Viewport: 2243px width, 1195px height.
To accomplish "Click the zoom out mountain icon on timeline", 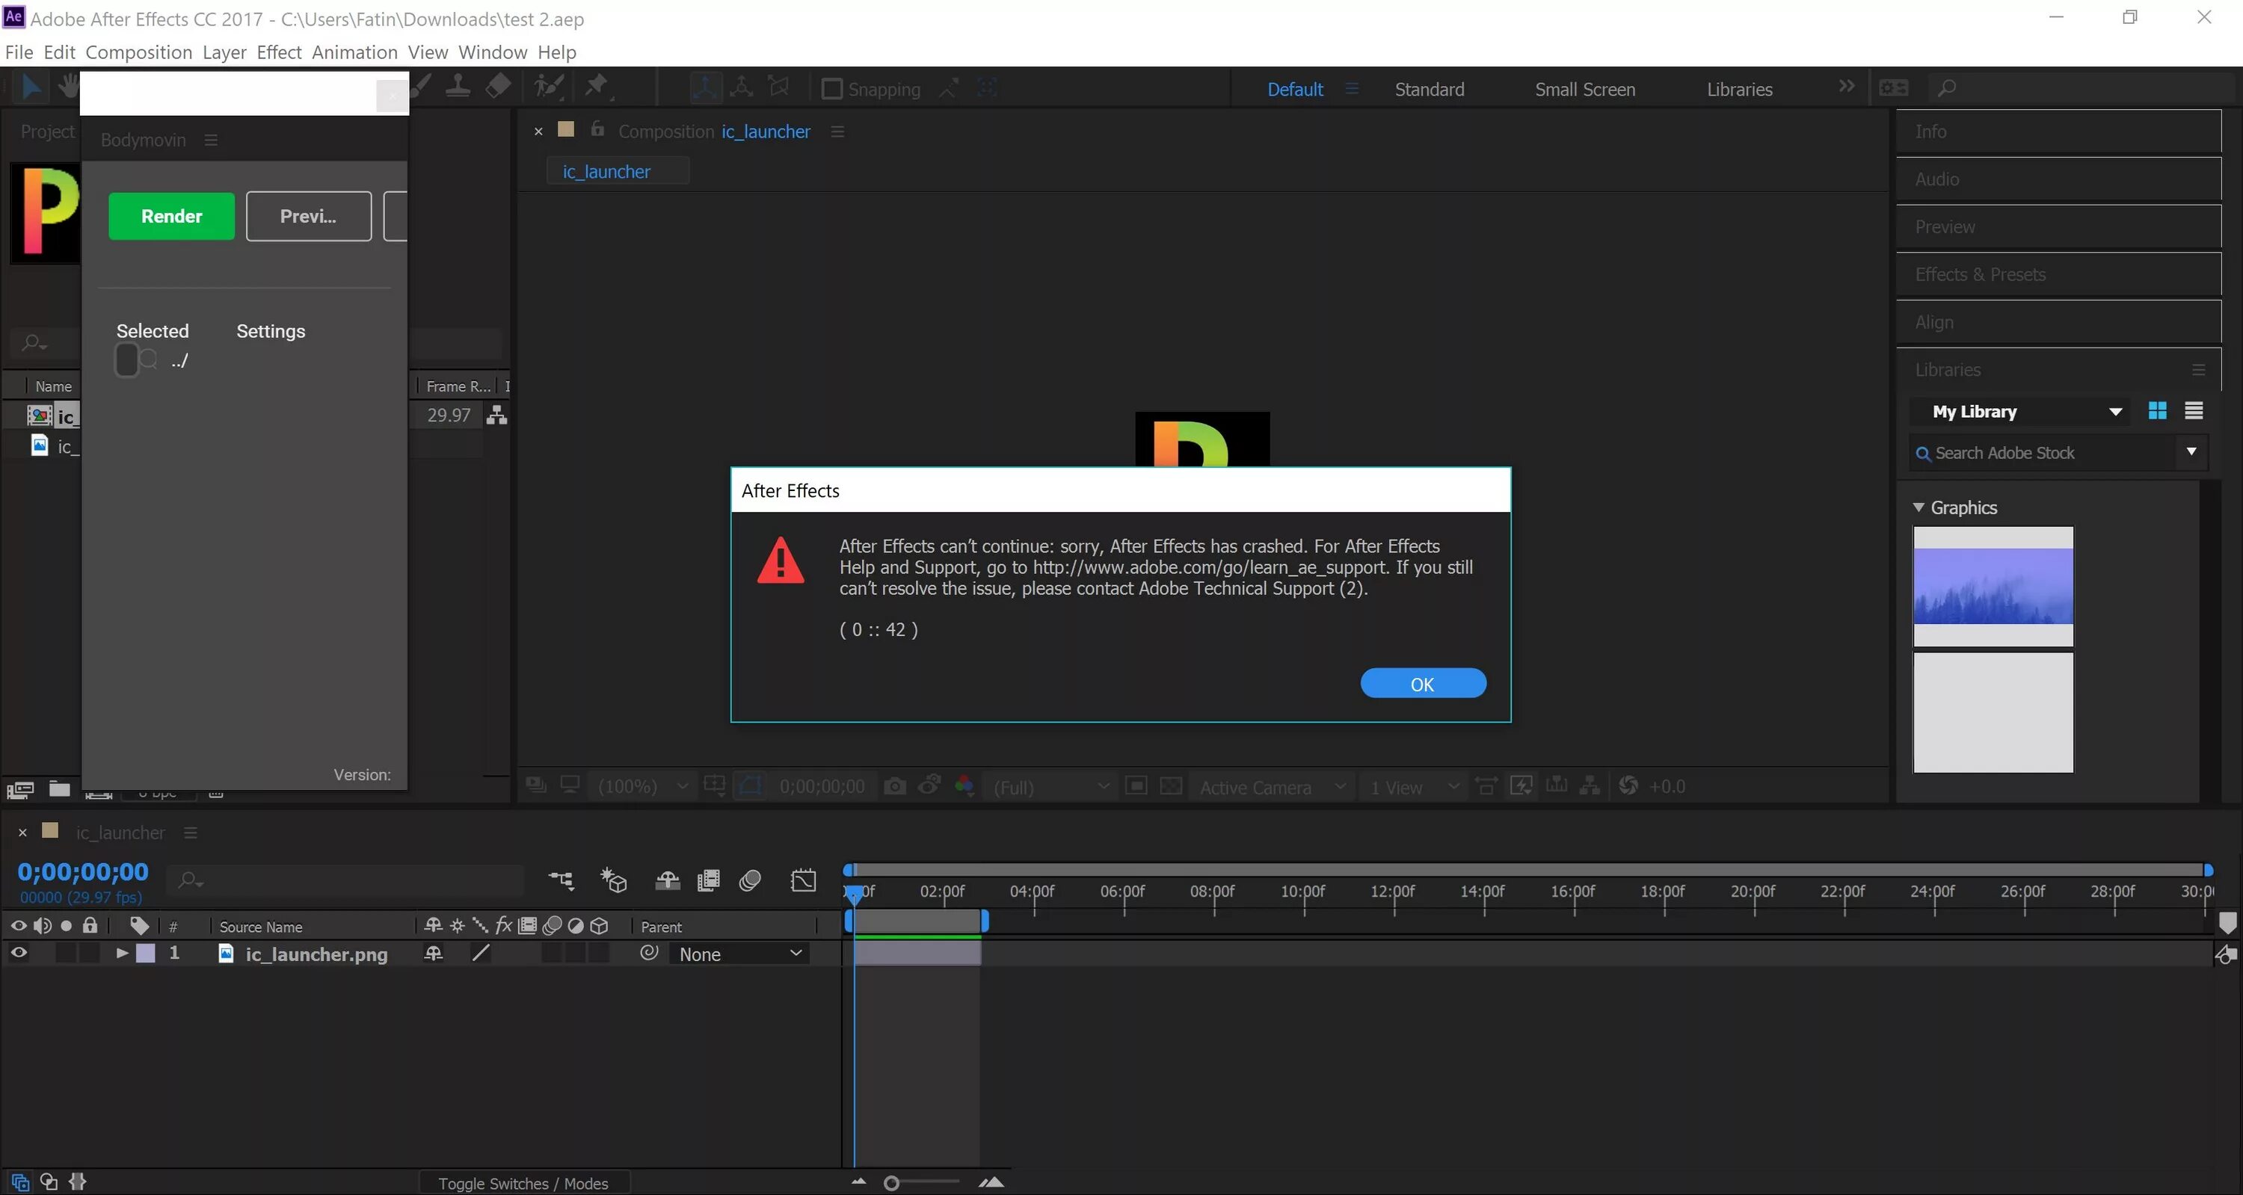I will tap(858, 1182).
